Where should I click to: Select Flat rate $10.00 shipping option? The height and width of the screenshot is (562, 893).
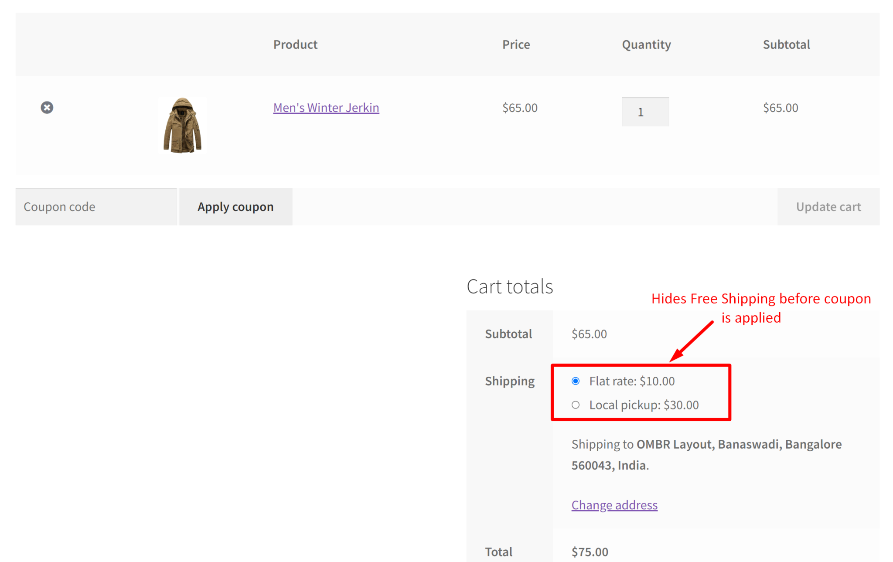pos(576,381)
